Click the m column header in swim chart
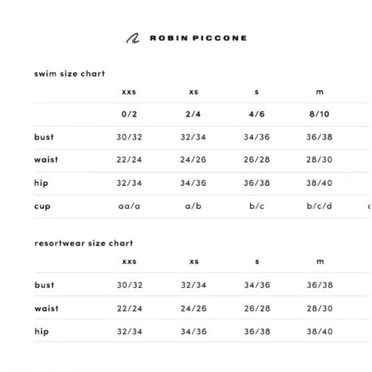Viewport: 372px width, 372px height. point(319,92)
